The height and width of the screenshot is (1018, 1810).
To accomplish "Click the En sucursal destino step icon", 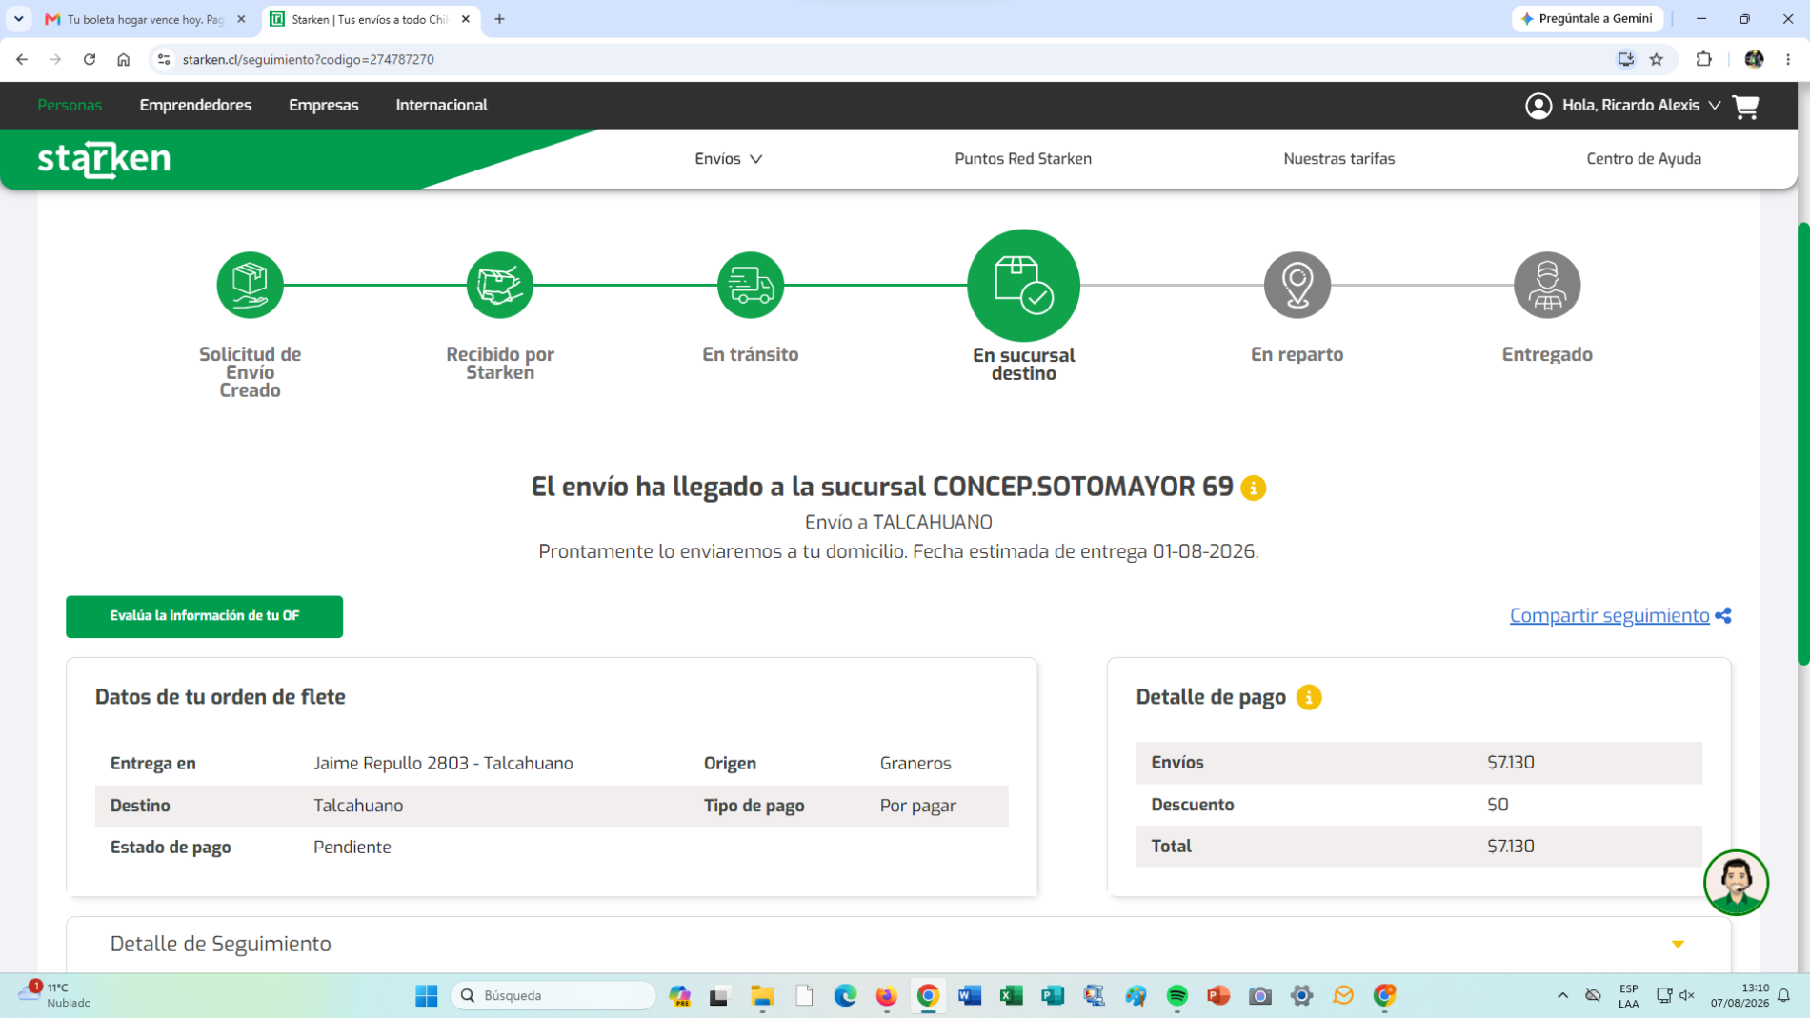I will point(1023,285).
